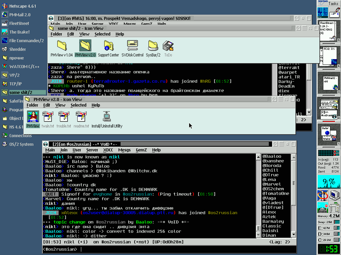Select The Brake! desktop icon
Viewport: 341px width, 255px height.
click(15, 32)
